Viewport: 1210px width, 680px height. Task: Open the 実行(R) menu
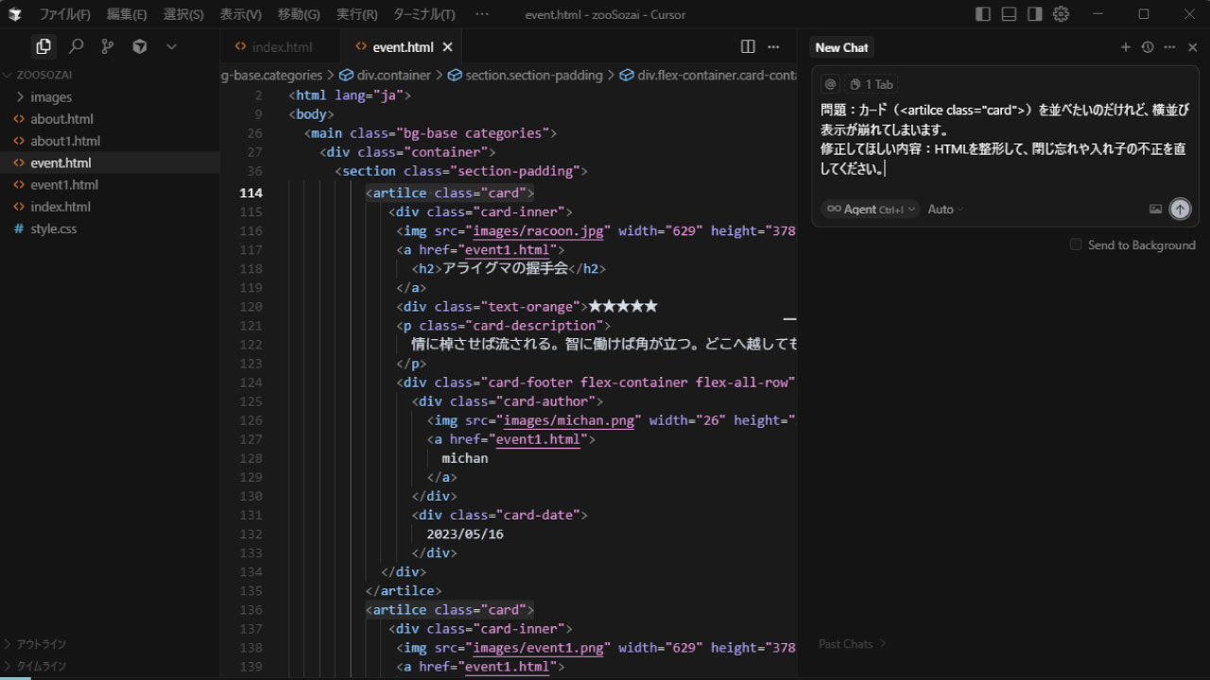click(x=357, y=14)
